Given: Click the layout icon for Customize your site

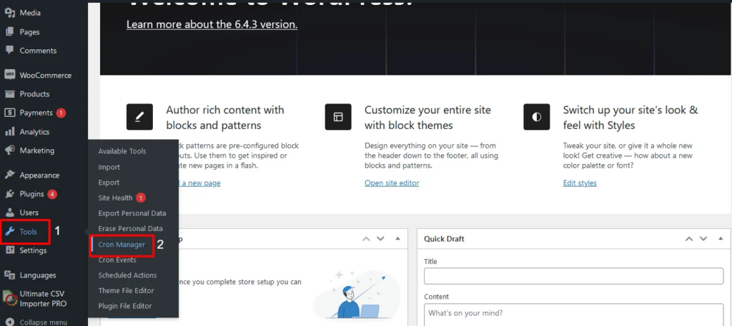Looking at the screenshot, I should [338, 116].
